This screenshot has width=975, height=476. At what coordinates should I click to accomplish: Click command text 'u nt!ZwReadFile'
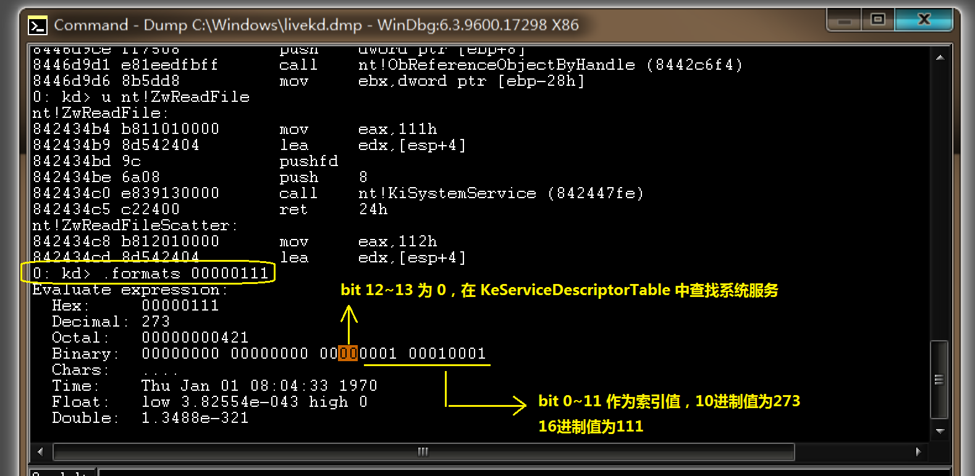click(x=175, y=97)
